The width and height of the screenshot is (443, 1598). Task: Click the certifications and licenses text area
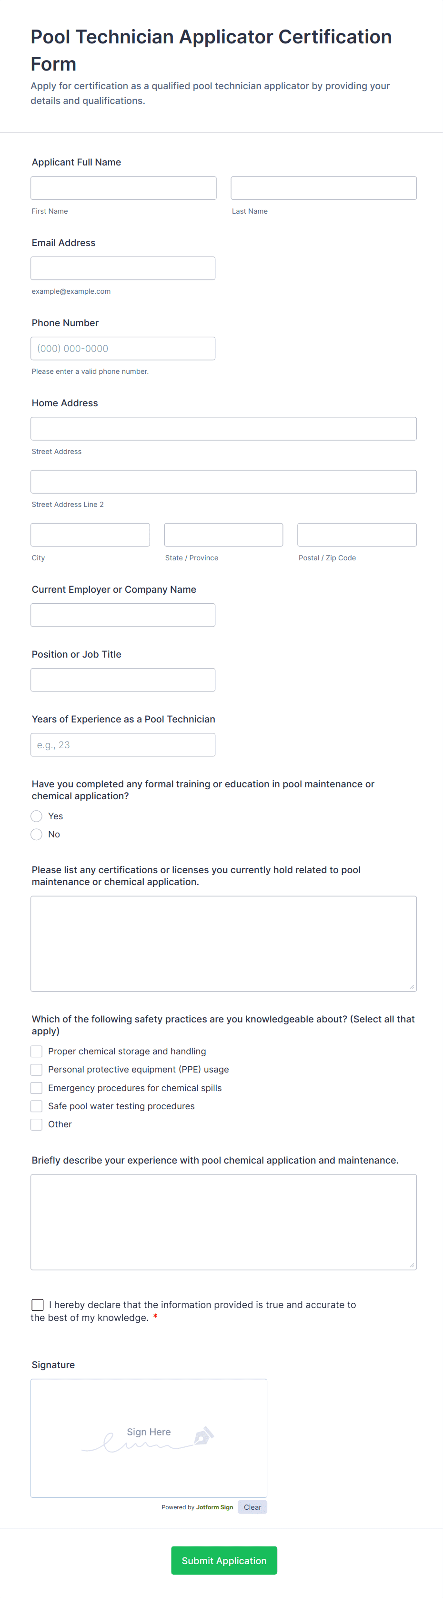click(x=223, y=944)
